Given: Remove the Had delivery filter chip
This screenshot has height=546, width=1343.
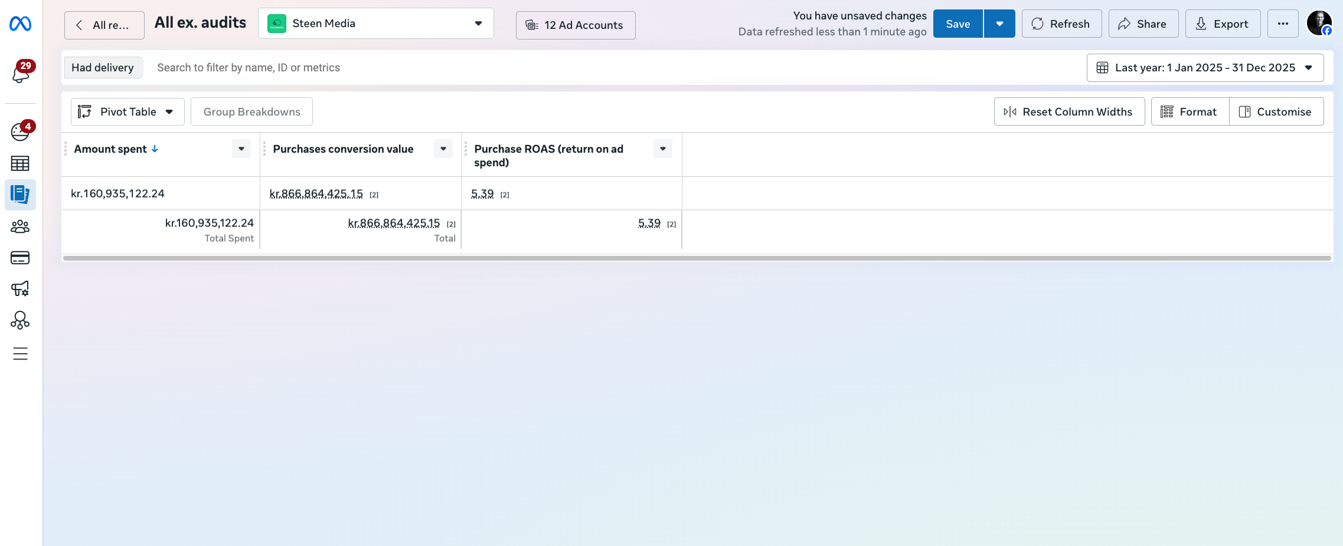Looking at the screenshot, I should (x=103, y=68).
